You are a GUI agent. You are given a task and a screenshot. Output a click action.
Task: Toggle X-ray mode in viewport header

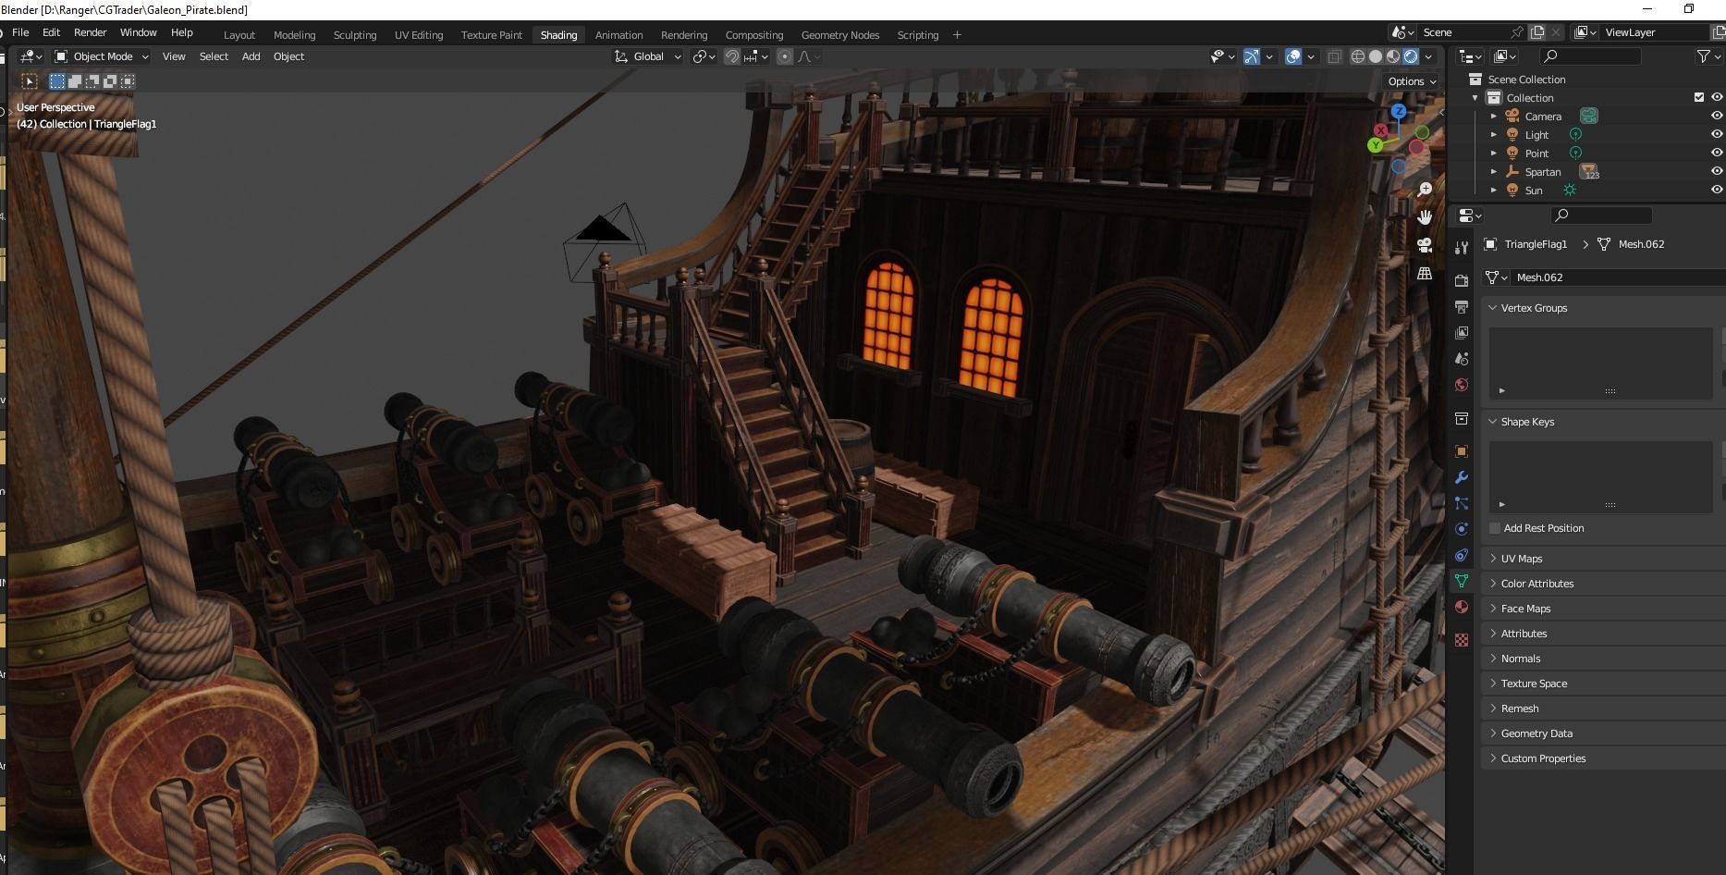1334,56
